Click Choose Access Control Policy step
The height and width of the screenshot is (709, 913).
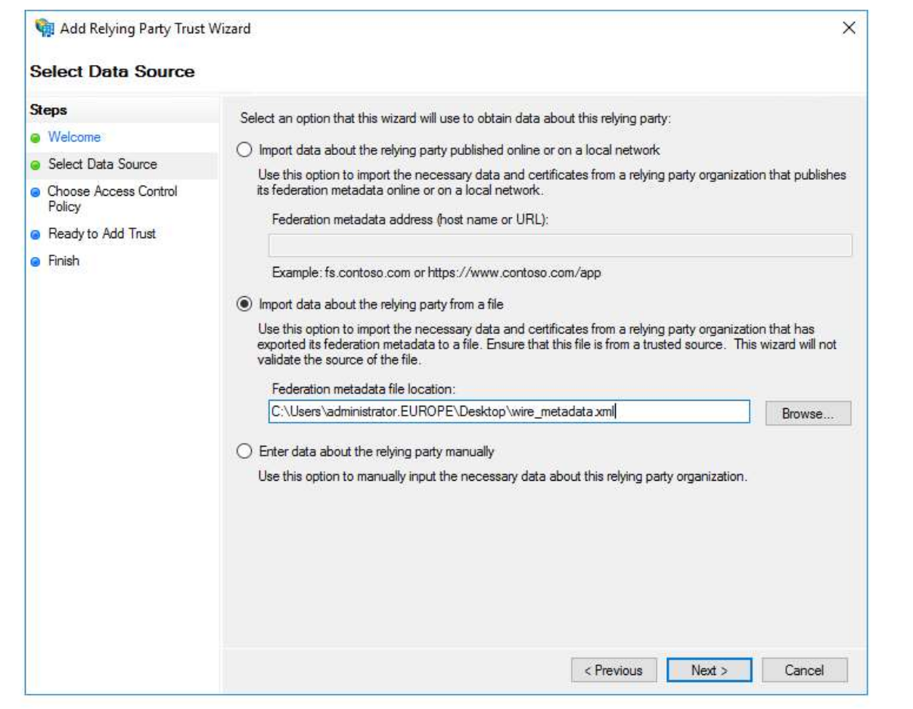pos(112,199)
